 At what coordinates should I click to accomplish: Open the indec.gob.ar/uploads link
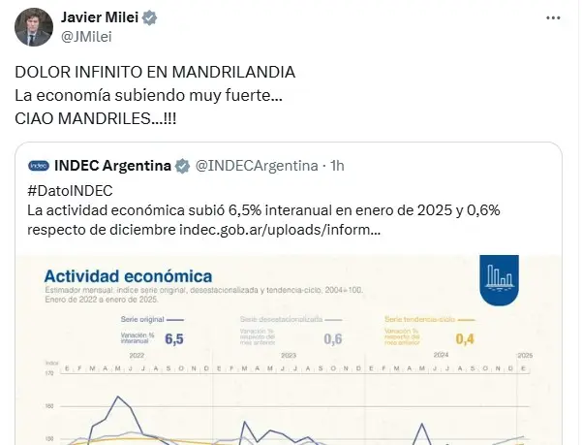280,230
